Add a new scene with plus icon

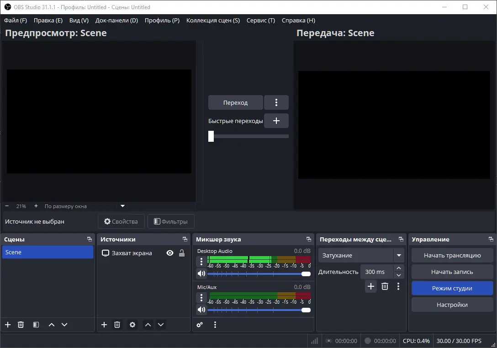(8, 325)
